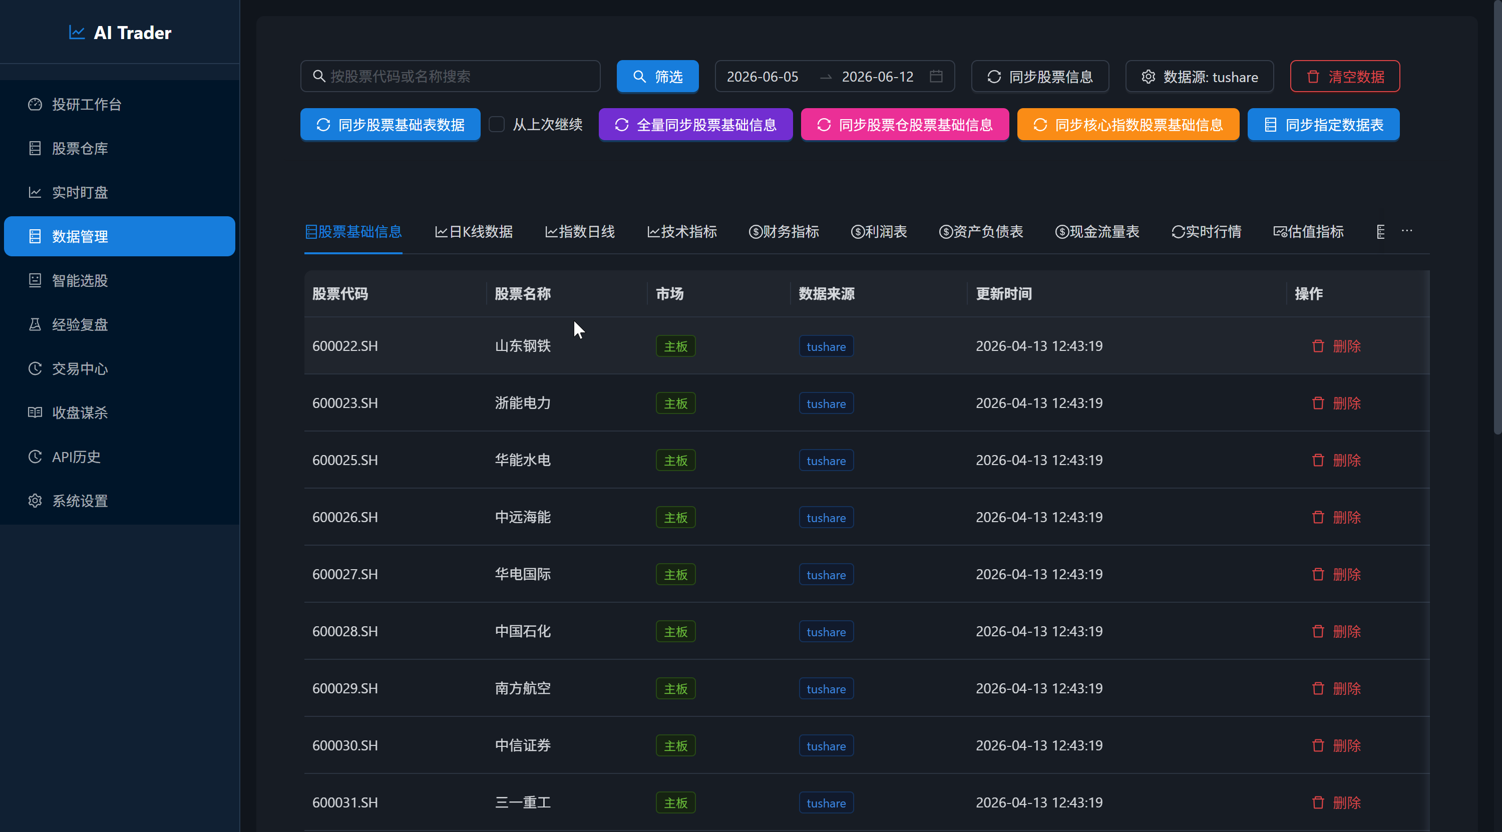Click 同步指定数据表 button

coord(1324,124)
